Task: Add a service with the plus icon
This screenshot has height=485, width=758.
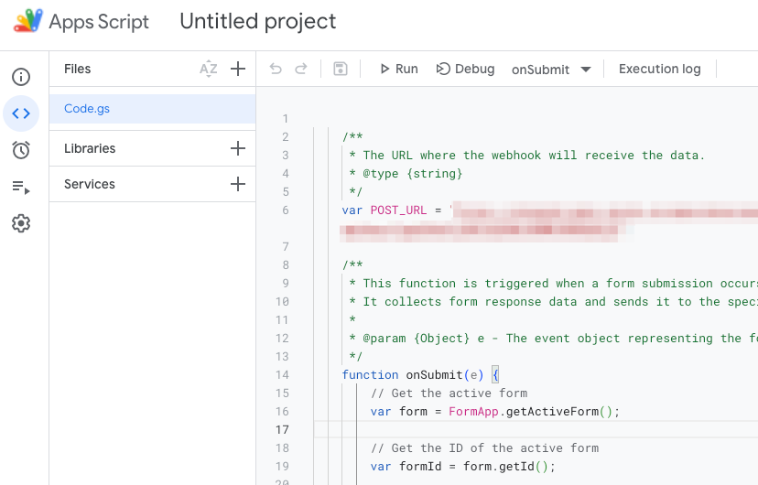Action: tap(238, 184)
